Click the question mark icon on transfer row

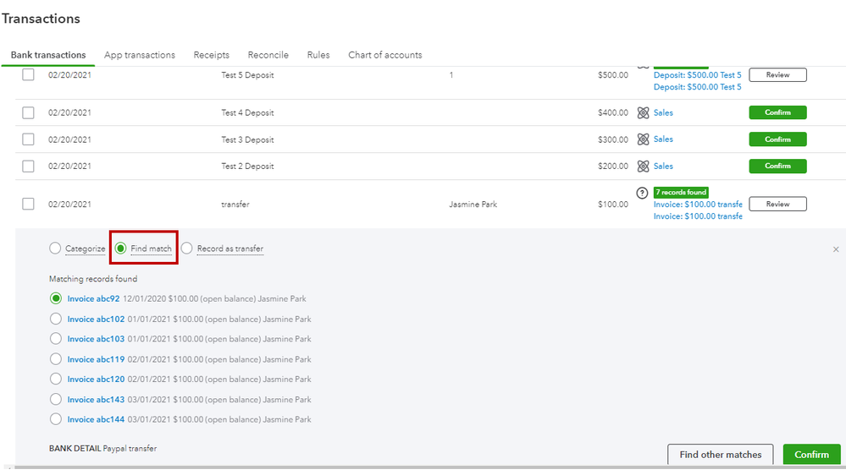click(643, 193)
